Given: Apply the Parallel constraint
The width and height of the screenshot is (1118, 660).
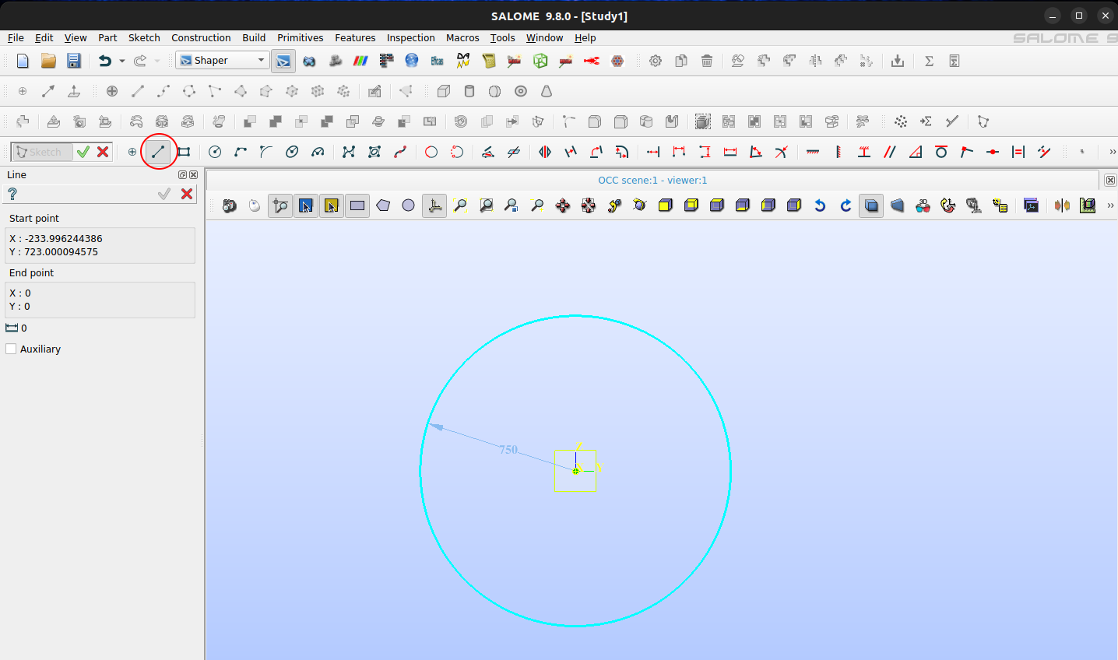Looking at the screenshot, I should (890, 152).
